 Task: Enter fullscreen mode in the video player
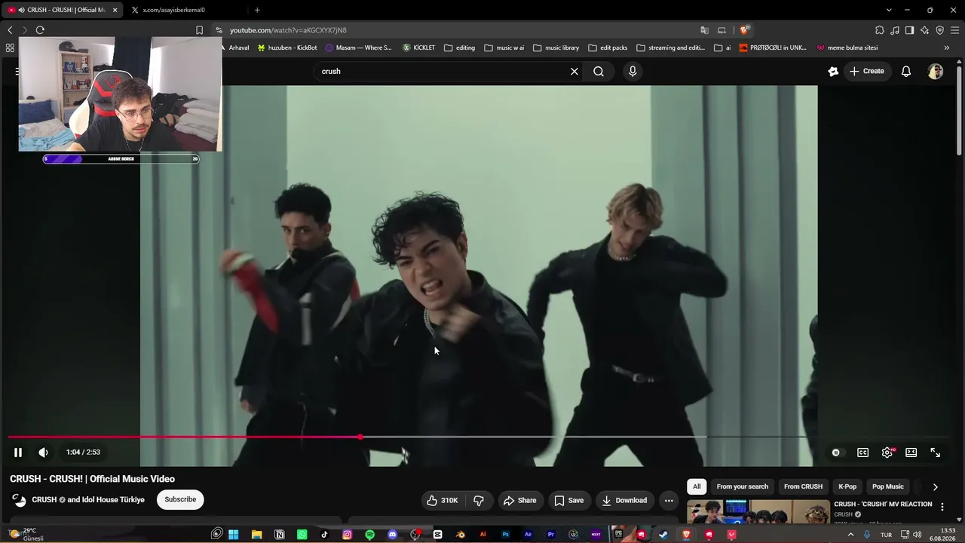[935, 452]
